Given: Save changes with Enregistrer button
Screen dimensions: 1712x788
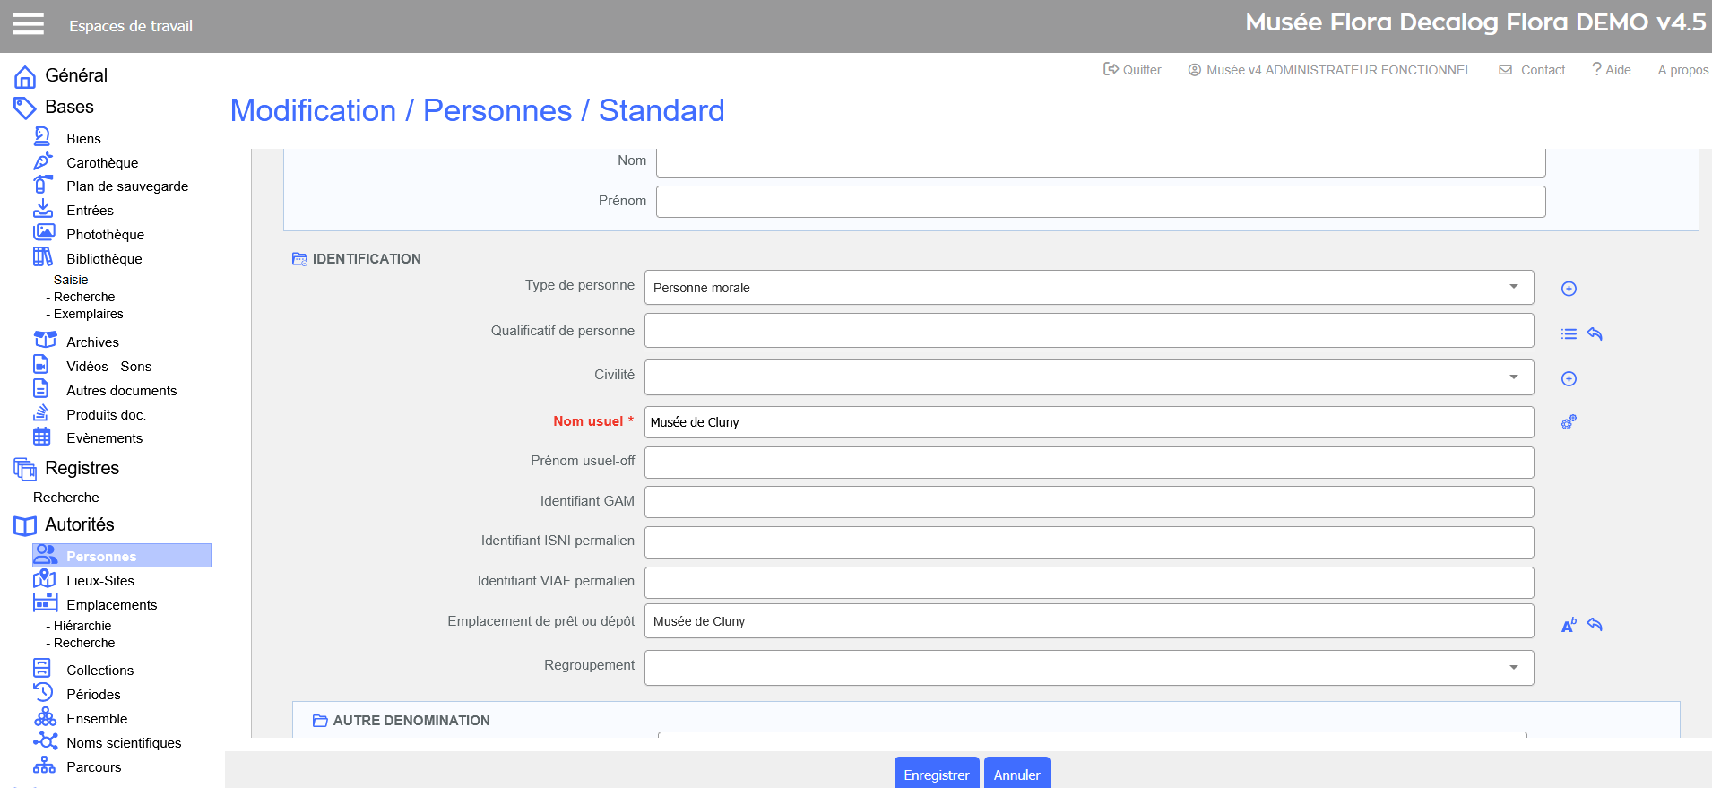Looking at the screenshot, I should coord(936,775).
